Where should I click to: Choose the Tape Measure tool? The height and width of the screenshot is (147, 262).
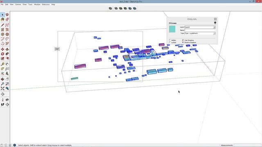click(2, 64)
